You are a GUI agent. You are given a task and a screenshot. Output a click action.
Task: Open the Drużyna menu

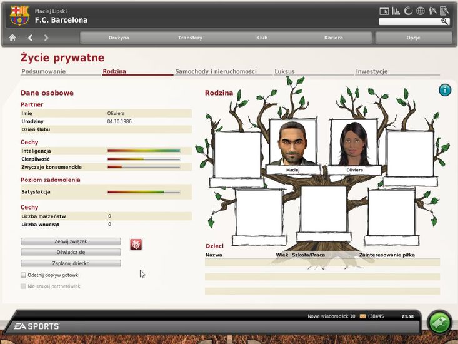pos(119,38)
